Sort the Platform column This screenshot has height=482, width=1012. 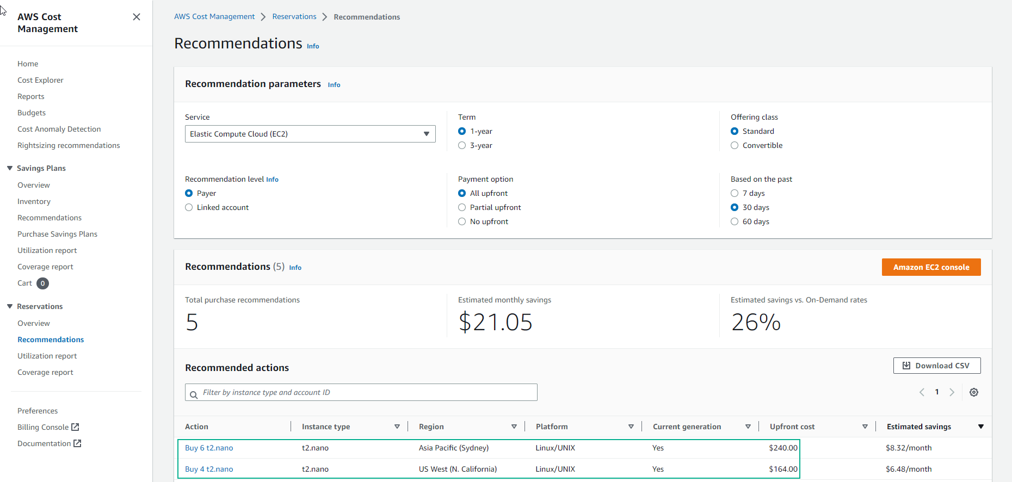pyautogui.click(x=631, y=427)
